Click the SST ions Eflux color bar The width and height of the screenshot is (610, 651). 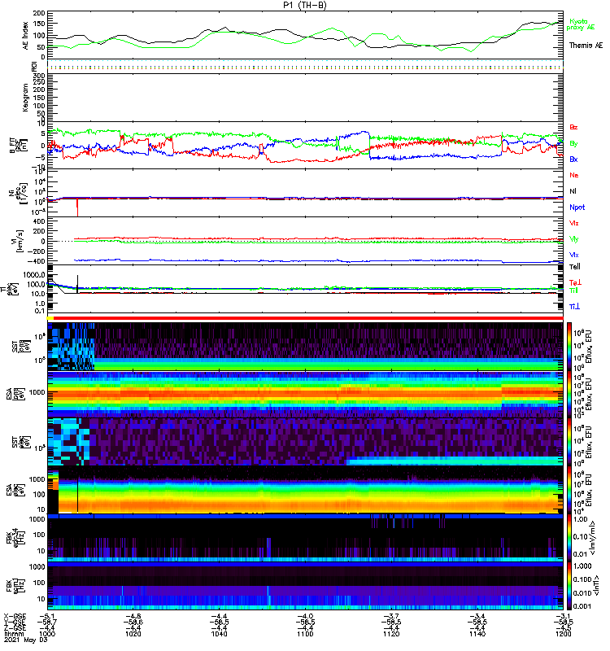coord(569,347)
